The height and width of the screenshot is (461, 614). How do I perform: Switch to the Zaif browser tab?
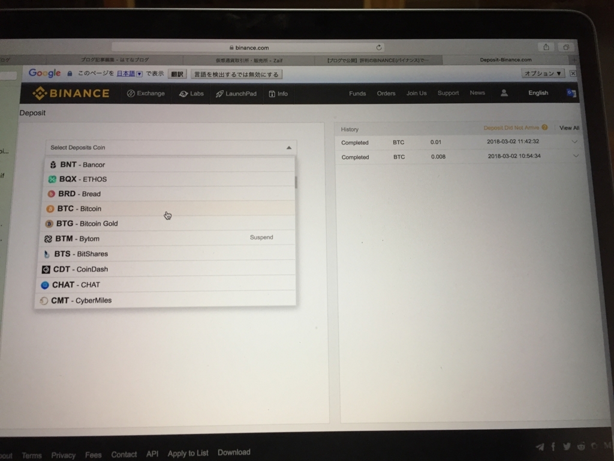click(249, 61)
